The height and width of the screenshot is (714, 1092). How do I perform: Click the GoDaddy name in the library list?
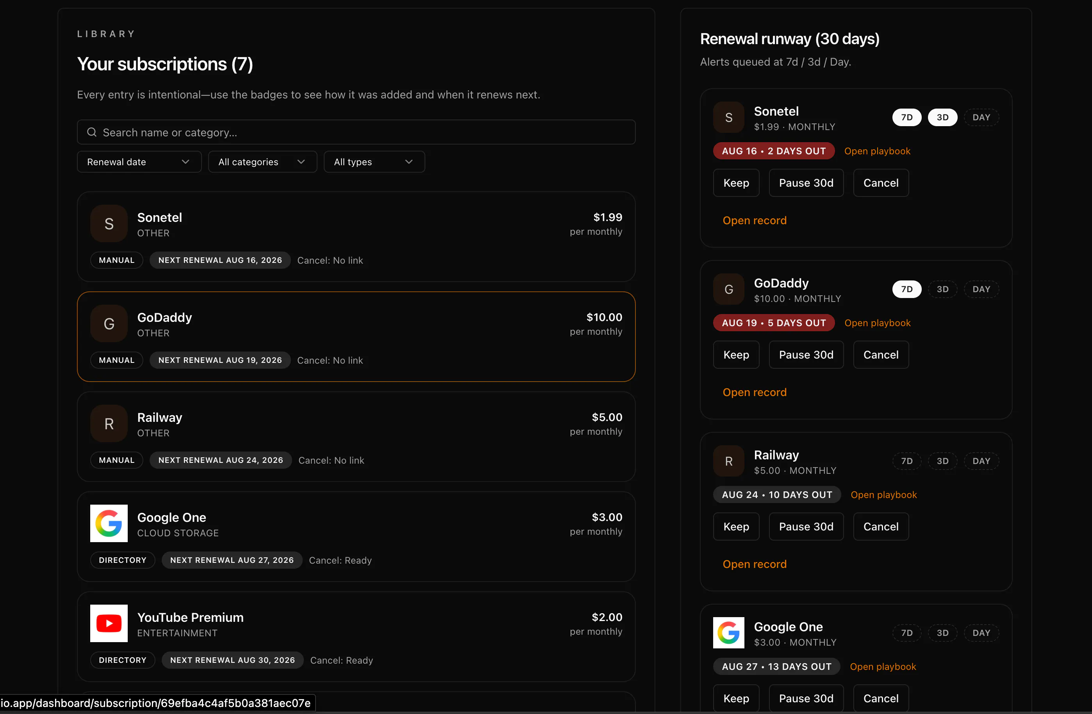pos(164,318)
